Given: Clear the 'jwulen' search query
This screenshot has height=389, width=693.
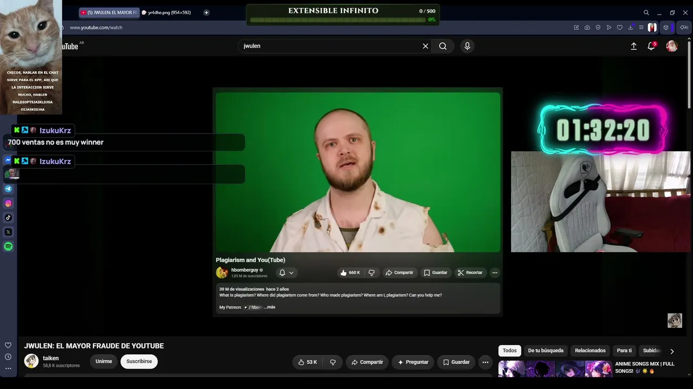Looking at the screenshot, I should tap(426, 46).
